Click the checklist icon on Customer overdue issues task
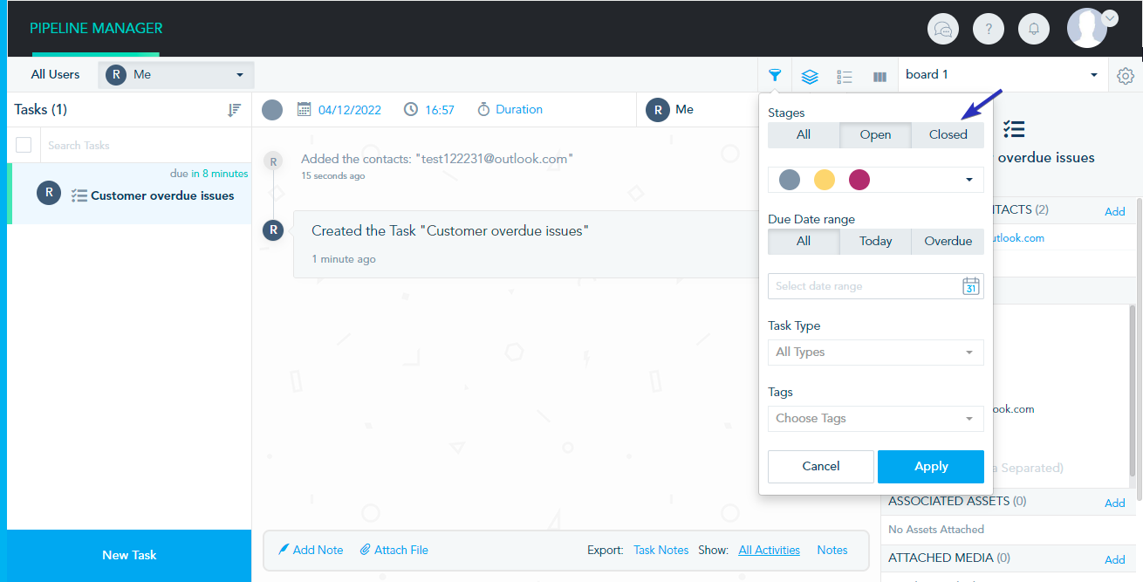The image size is (1143, 582). tap(79, 196)
